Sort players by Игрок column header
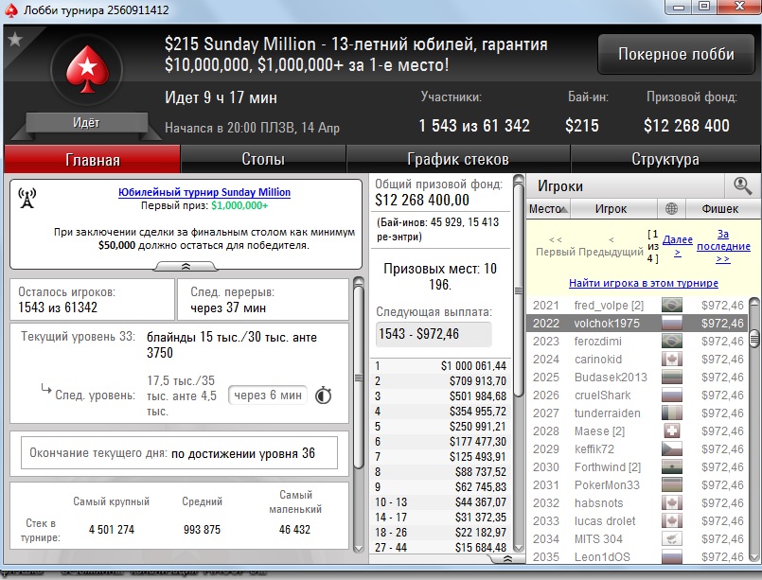This screenshot has width=762, height=580. 611,209
